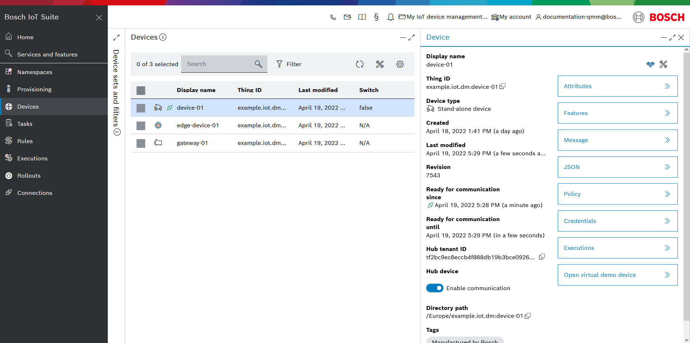Open Services and features
Viewport: 690px width, 343px height.
(x=54, y=54)
